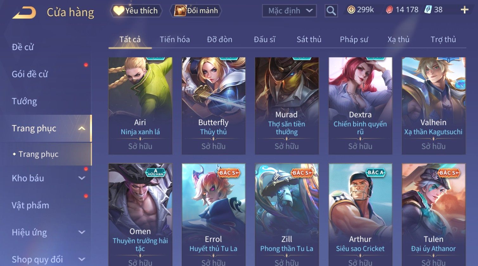This screenshot has width=478, height=266.
Task: Select Airi Ninja xanh lá skin card
Action: (x=140, y=106)
